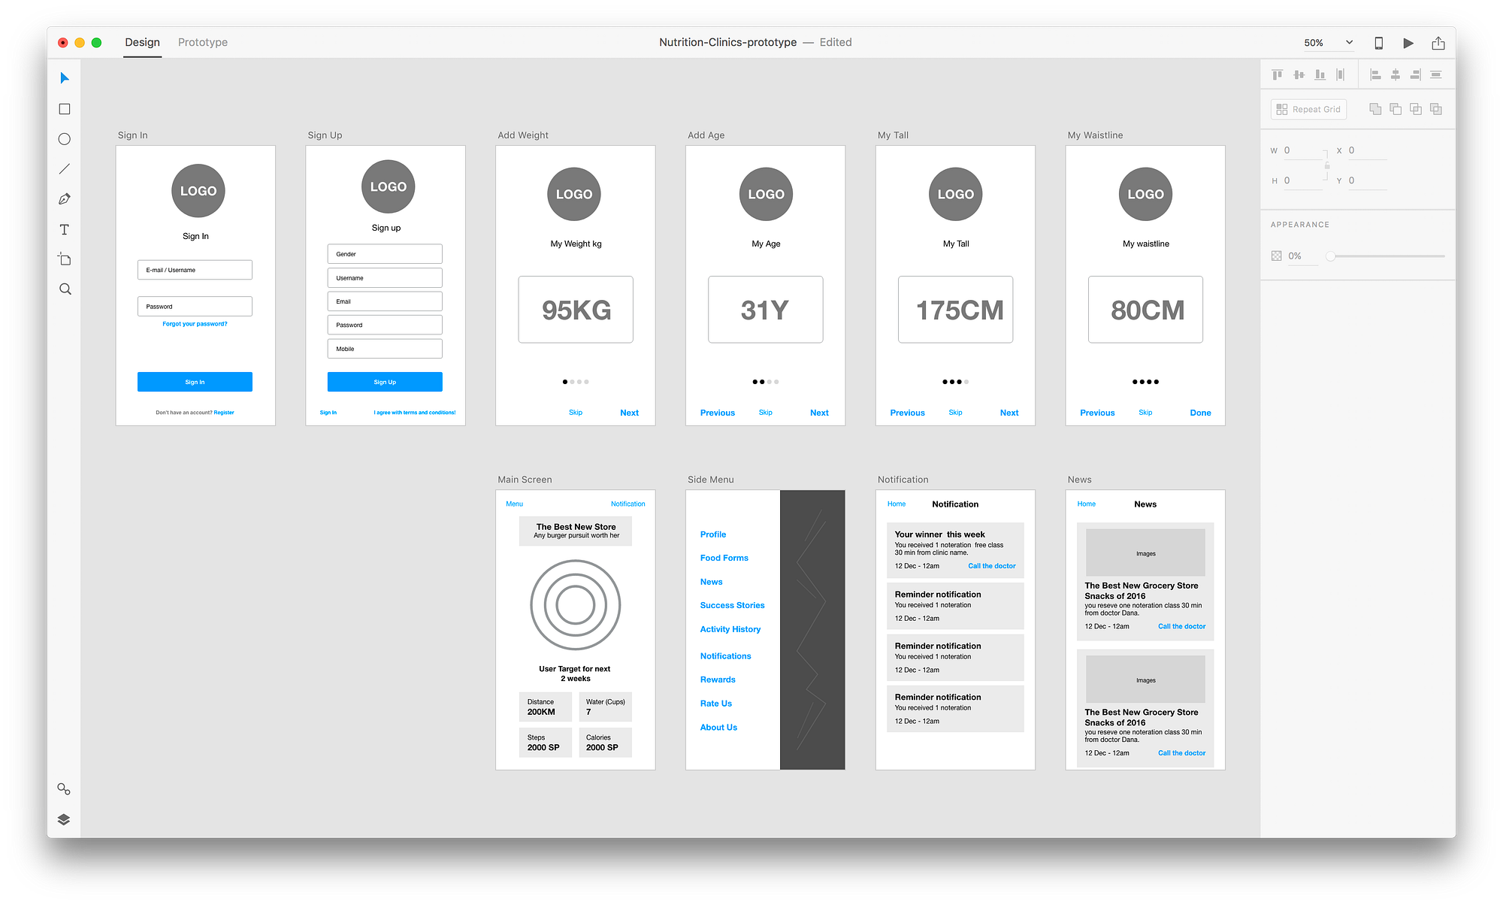
Task: Select the Side Menu artboard title
Action: (x=710, y=480)
